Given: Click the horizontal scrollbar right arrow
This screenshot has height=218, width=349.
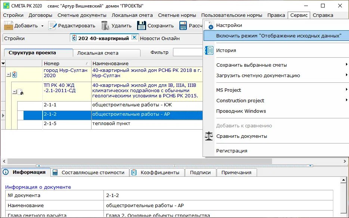Looking at the screenshot, I should [x=345, y=161].
